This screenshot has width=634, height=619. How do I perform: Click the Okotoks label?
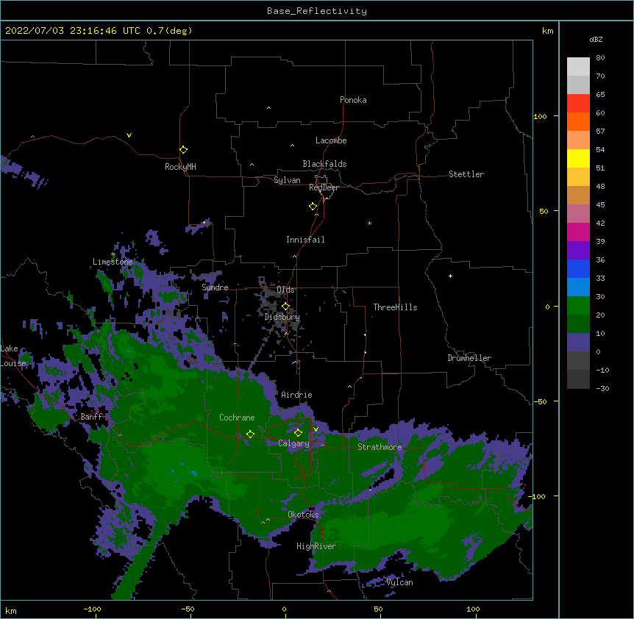click(x=303, y=515)
